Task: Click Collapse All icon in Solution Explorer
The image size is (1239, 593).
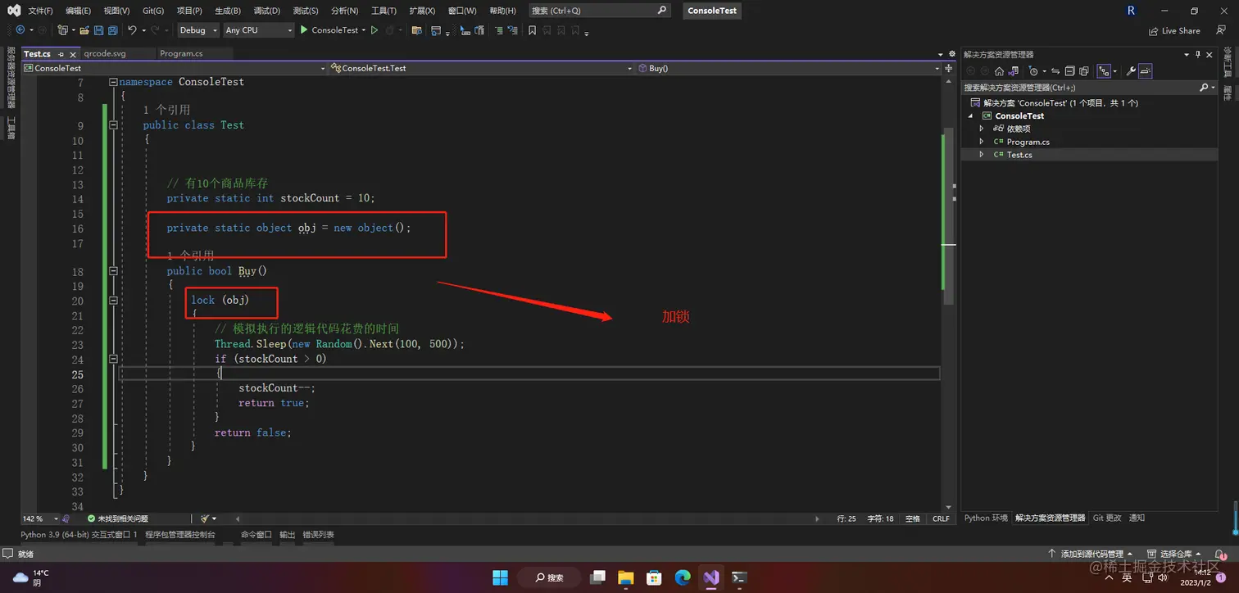Action: click(1069, 71)
